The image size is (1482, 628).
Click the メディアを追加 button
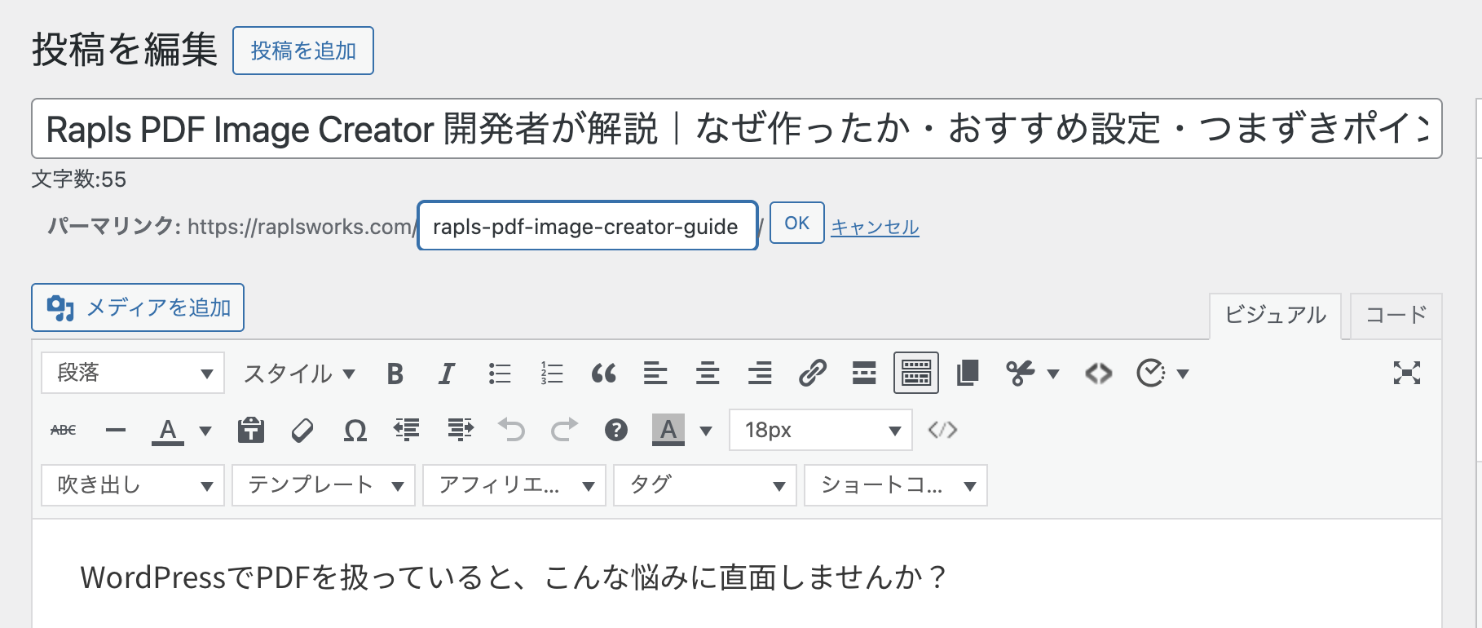[138, 307]
